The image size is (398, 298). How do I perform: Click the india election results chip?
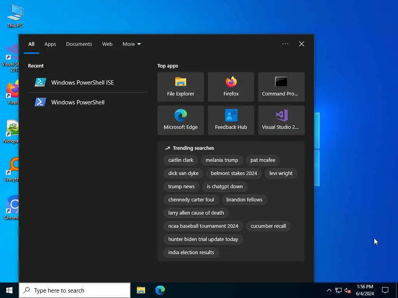click(191, 252)
